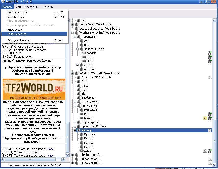Select Токен доступа in the Сервер menu

34,34
